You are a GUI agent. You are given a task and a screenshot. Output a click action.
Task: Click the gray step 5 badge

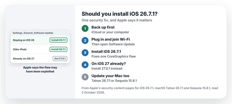point(85,77)
